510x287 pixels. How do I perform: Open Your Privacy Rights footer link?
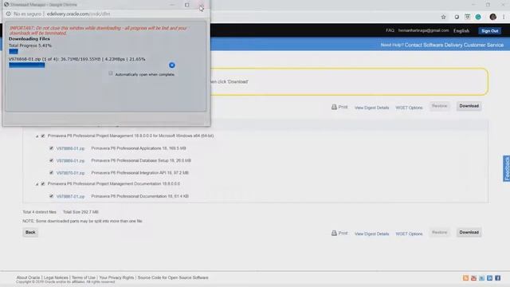(x=116, y=277)
